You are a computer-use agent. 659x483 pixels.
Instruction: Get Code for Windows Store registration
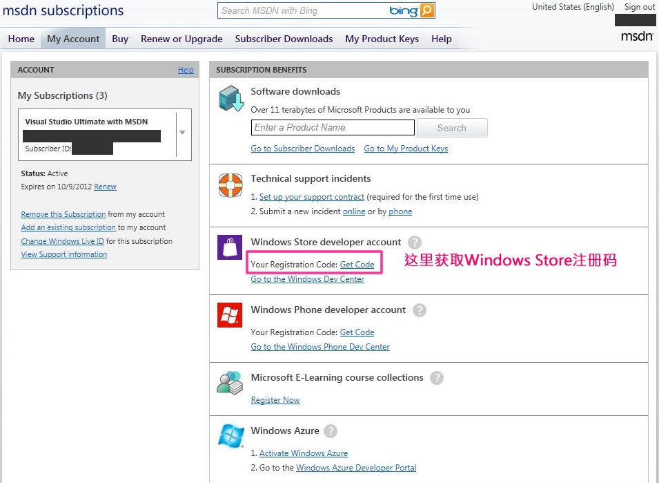(x=357, y=264)
